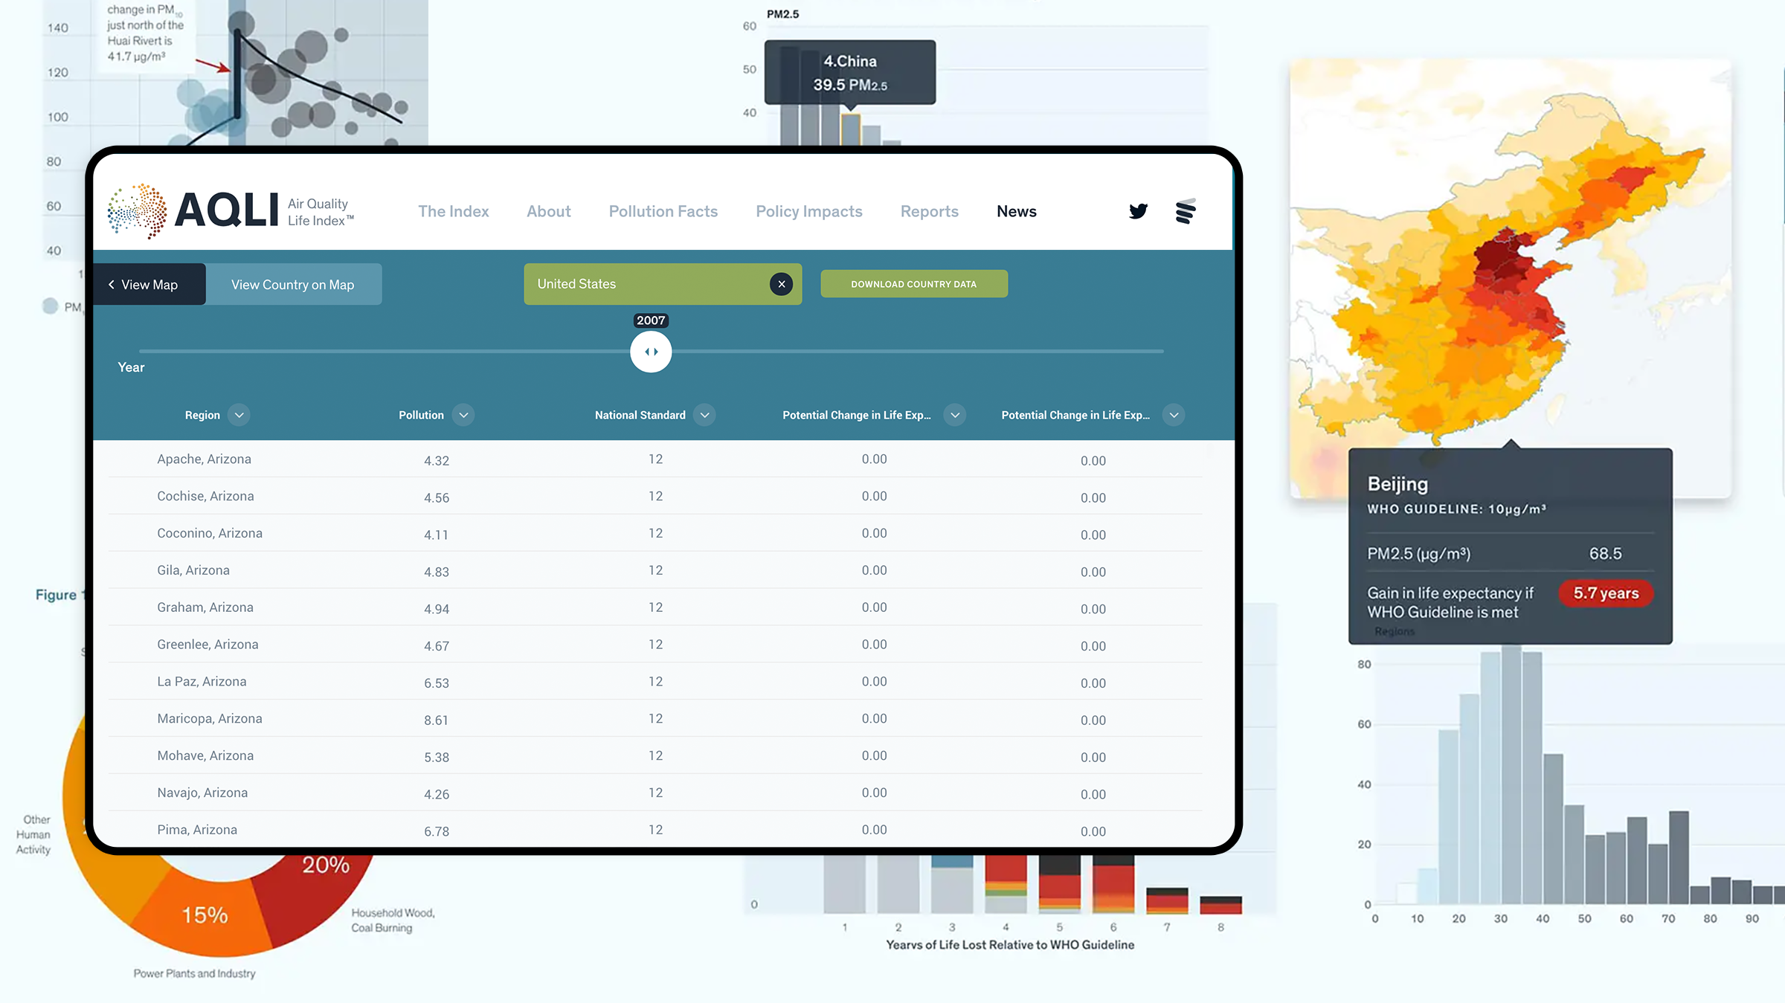This screenshot has width=1785, height=1003.
Task: Open The Index menu item
Action: click(454, 211)
